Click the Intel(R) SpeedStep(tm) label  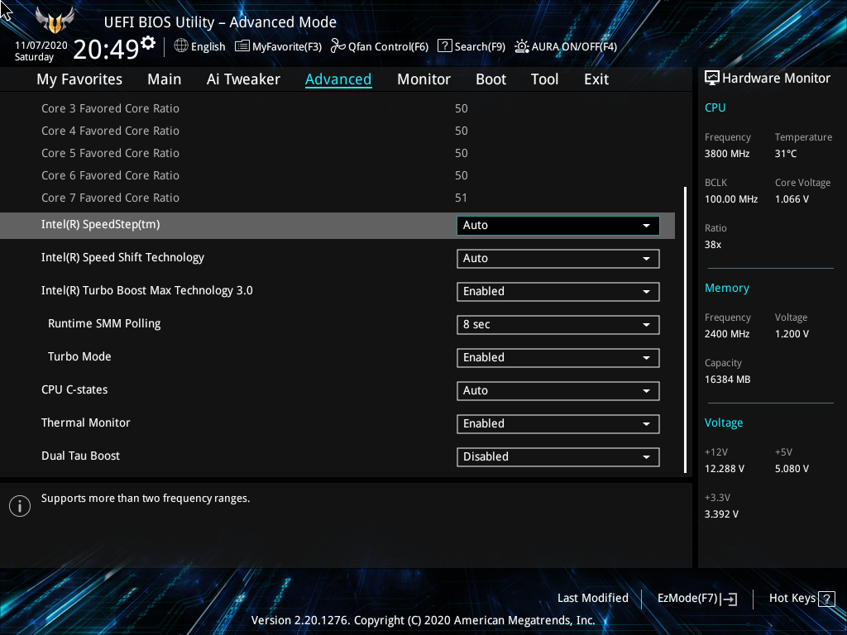[x=100, y=225]
